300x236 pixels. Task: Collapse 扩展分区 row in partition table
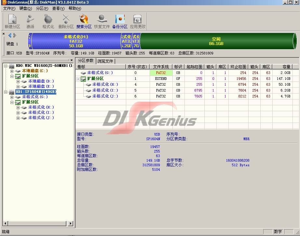click(x=78, y=79)
